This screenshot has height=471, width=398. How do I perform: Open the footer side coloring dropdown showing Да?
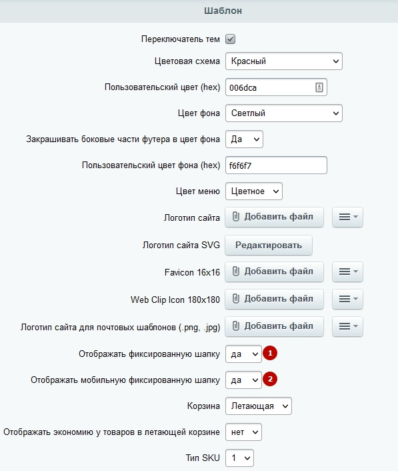[244, 139]
